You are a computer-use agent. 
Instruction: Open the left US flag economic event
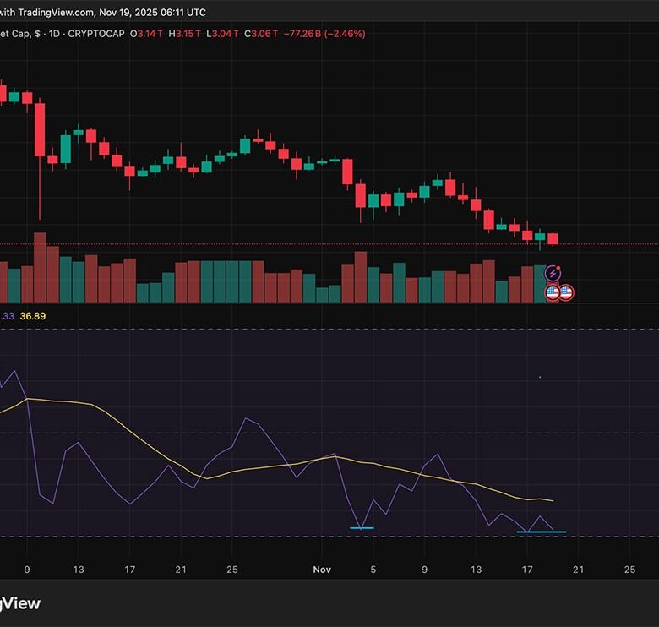point(553,292)
